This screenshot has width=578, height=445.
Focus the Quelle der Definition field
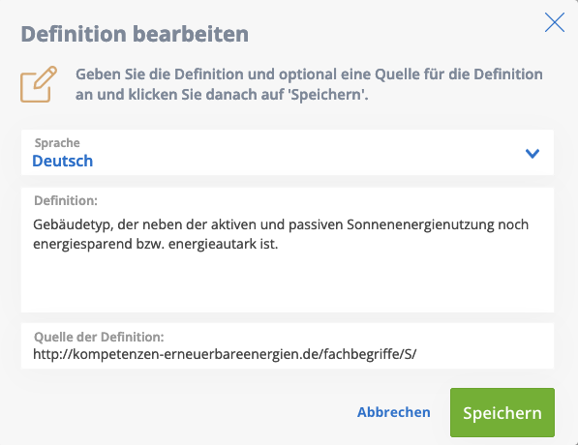[288, 345]
